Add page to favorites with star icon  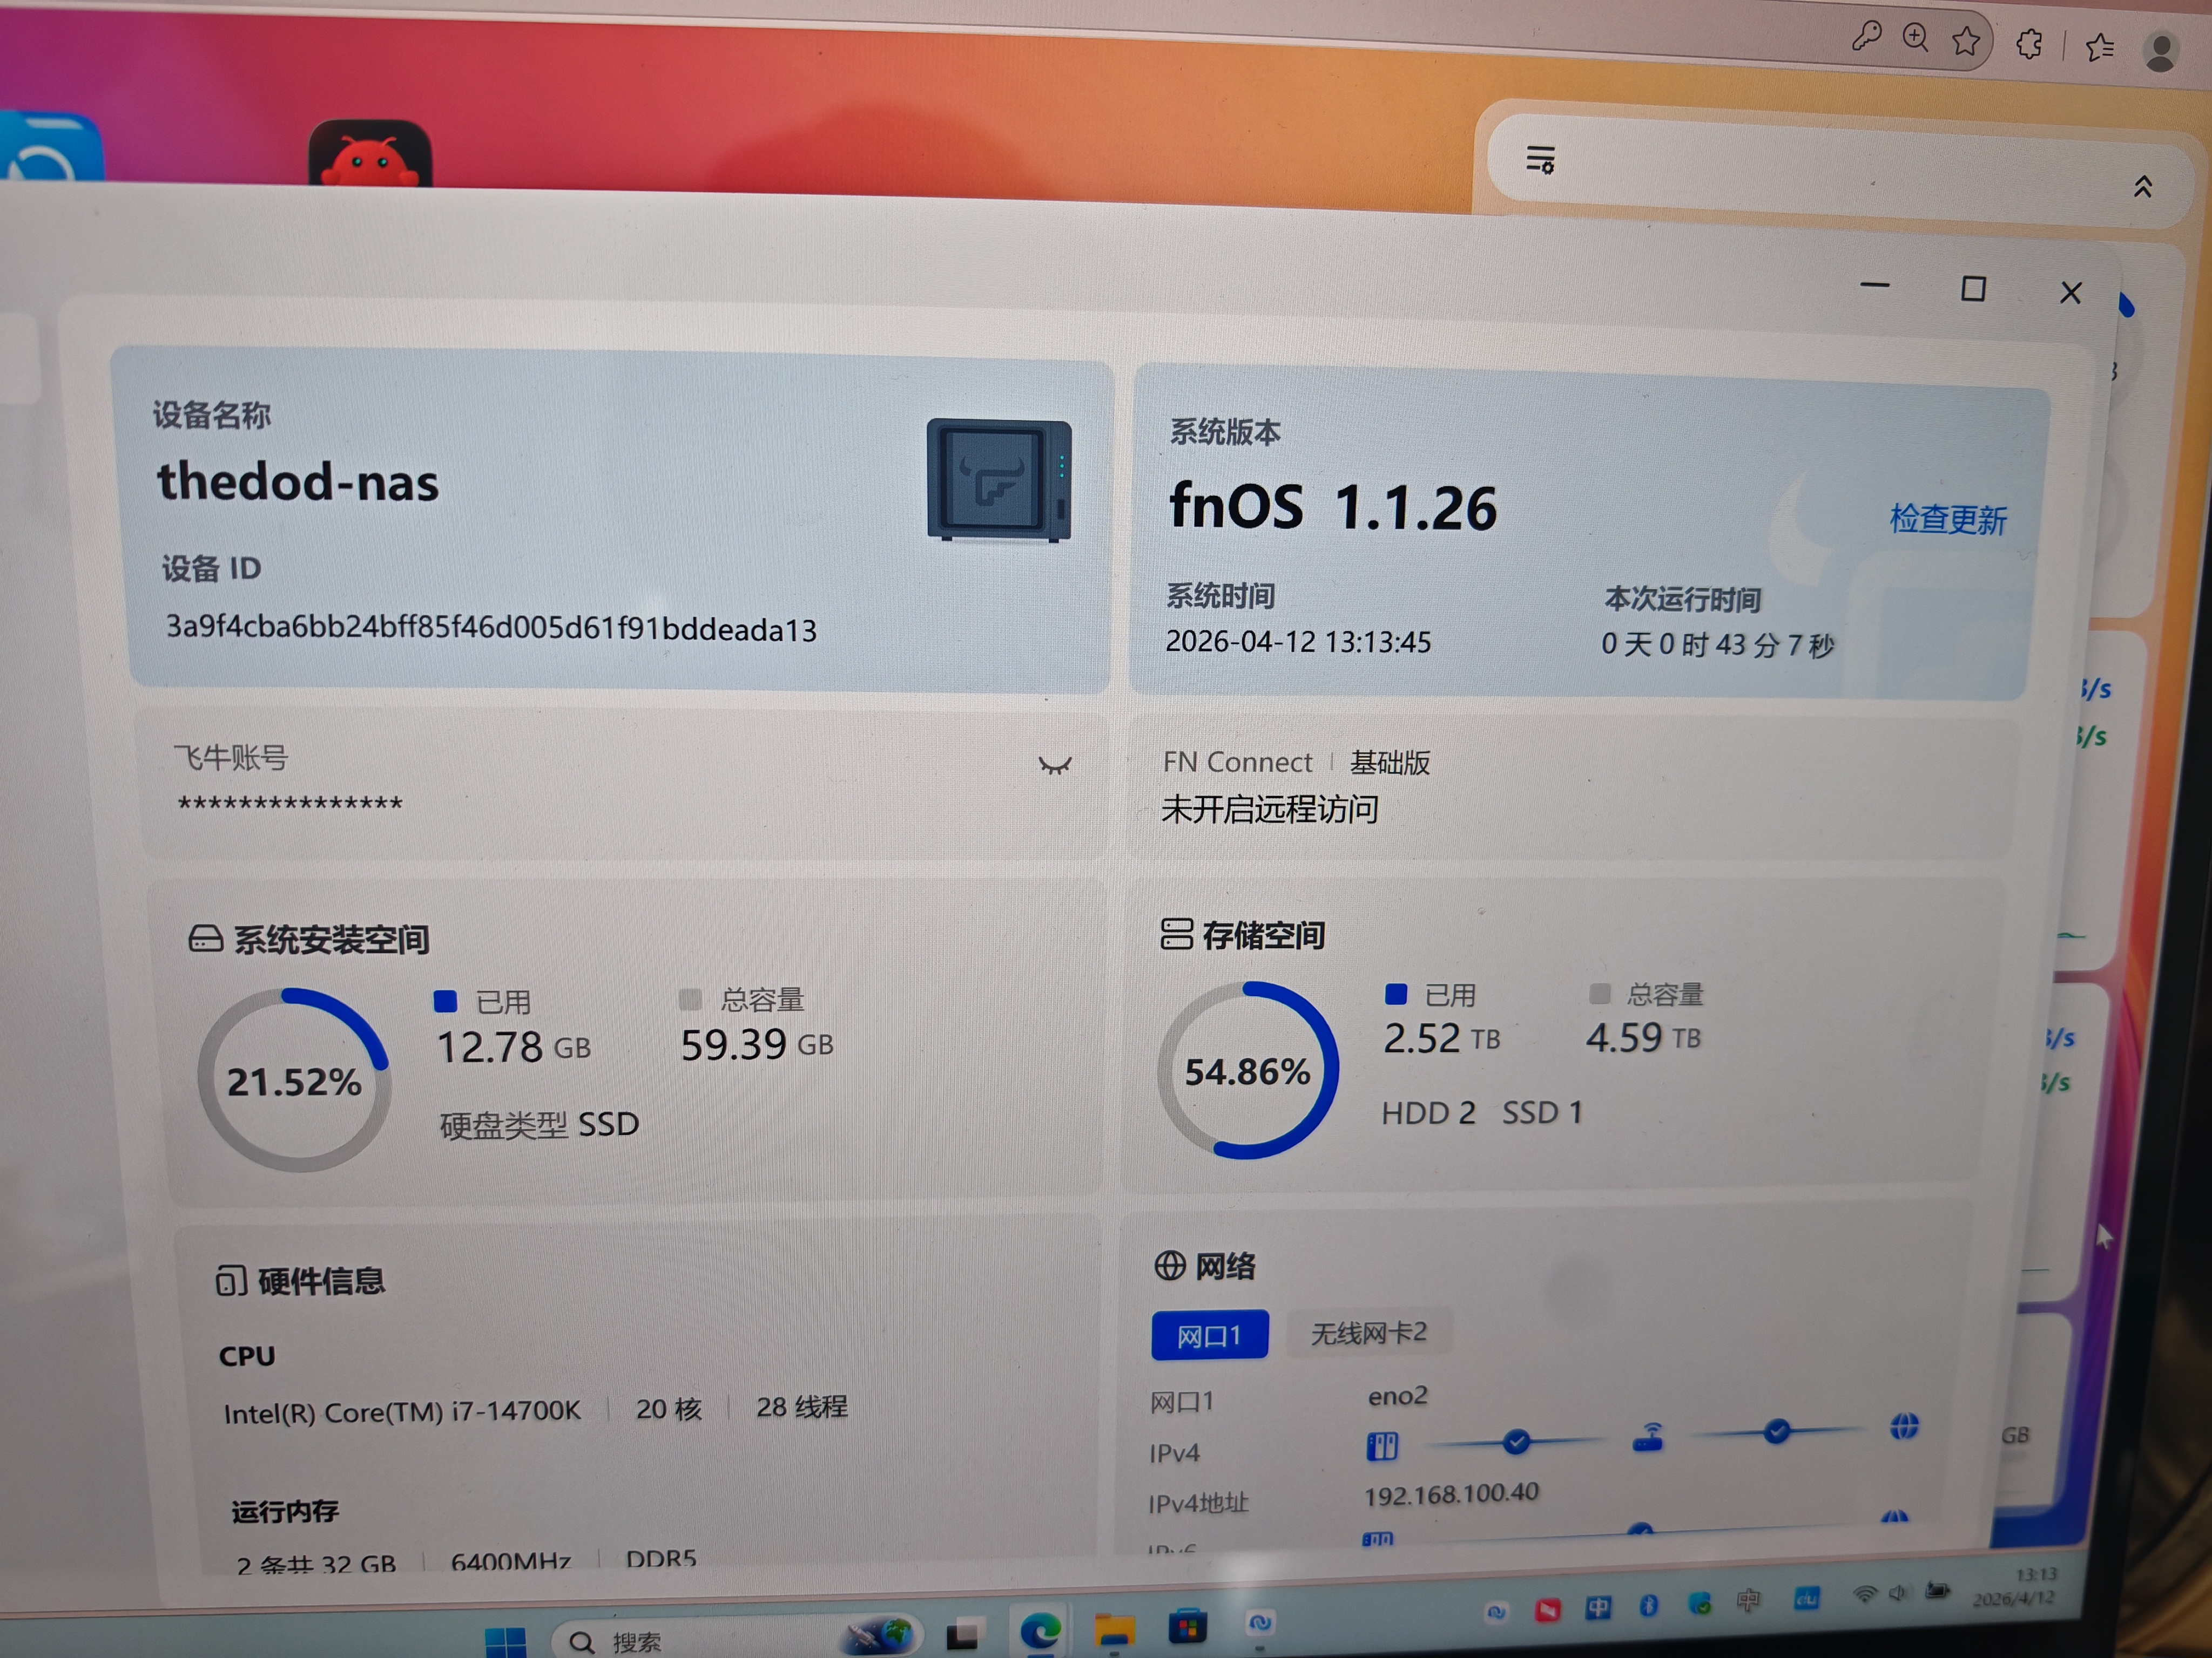[x=1965, y=41]
